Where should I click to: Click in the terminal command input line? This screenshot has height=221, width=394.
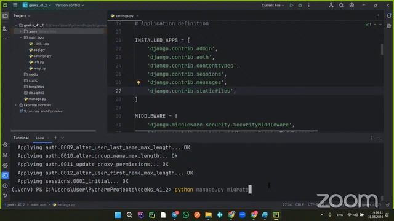click(211, 190)
